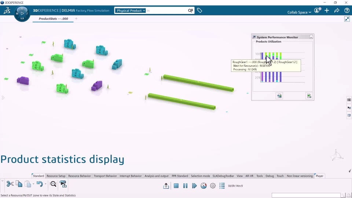
Task: Click the left export button in Performance Monitor
Action: coord(279,96)
